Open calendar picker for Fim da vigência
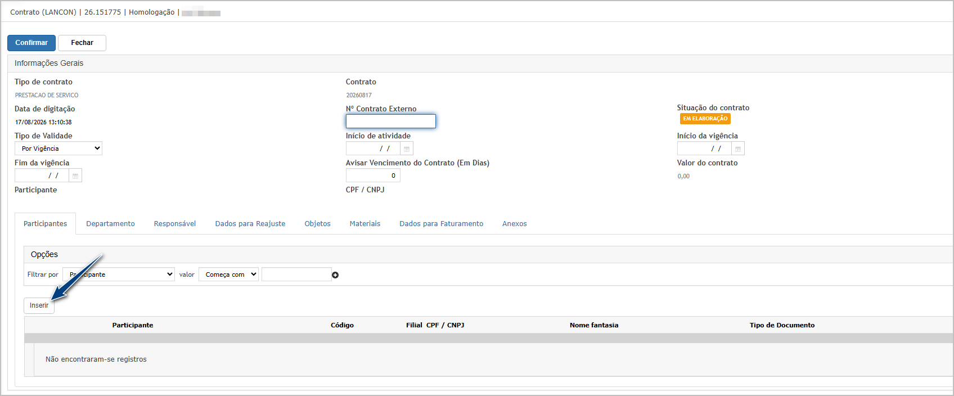954x396 pixels. click(75, 175)
